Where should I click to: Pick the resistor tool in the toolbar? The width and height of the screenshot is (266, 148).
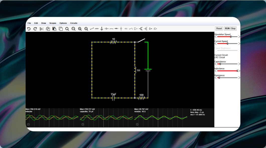(97, 29)
